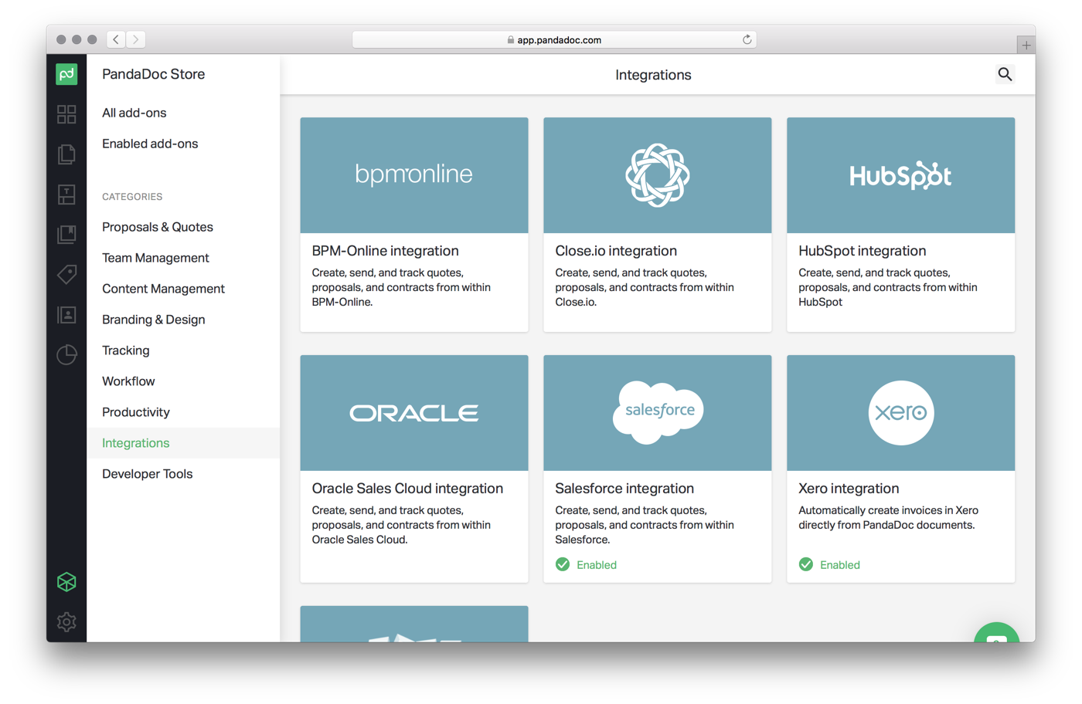
Task: Open a new browser tab with plus button
Action: (x=1026, y=46)
